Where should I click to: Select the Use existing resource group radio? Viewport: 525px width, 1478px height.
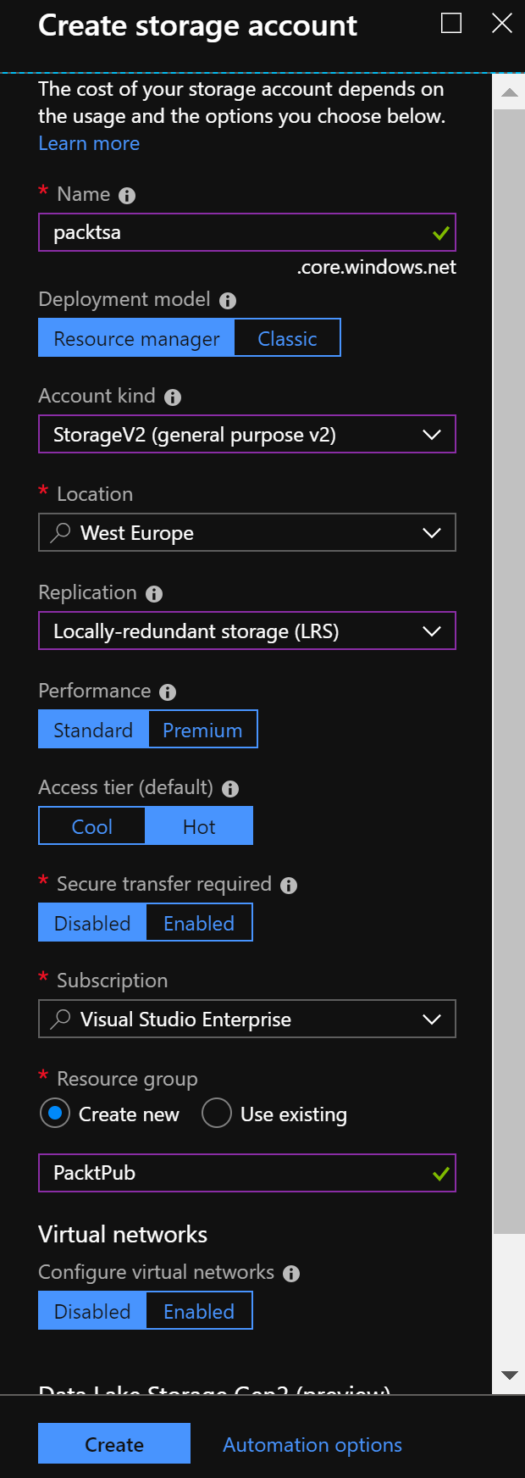tap(217, 1114)
